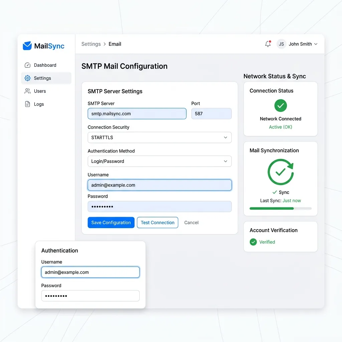
Task: Select the Email breadcrumb item
Action: [115, 44]
